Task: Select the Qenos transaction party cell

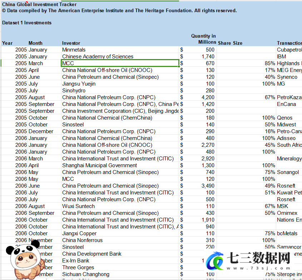Action: click(x=289, y=118)
